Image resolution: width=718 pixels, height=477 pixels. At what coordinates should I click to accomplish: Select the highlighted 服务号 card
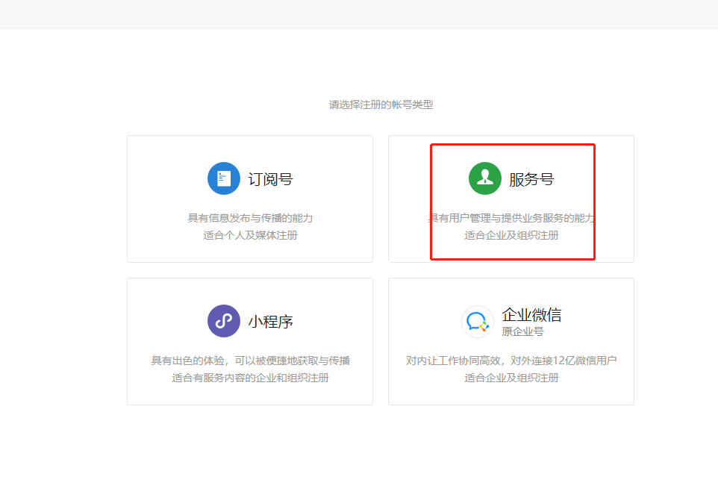pos(512,199)
